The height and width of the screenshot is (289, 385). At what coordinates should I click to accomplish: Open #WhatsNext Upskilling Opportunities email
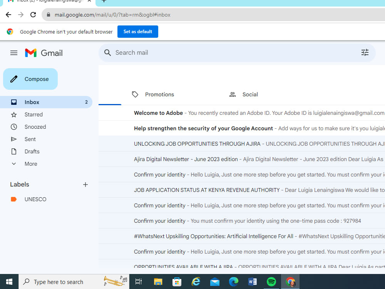[x=242, y=236]
